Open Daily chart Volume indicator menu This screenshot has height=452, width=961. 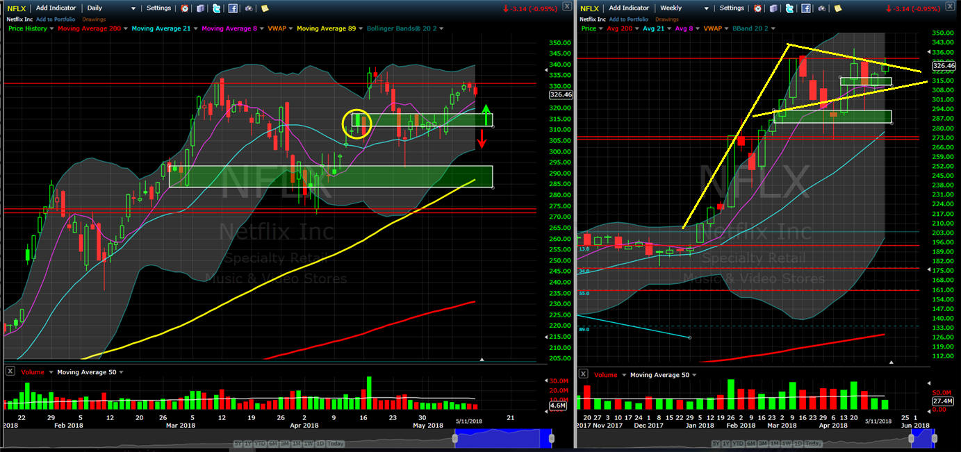[x=50, y=373]
